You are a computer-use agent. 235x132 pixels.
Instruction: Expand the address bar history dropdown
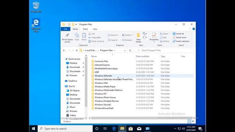coord(125,51)
